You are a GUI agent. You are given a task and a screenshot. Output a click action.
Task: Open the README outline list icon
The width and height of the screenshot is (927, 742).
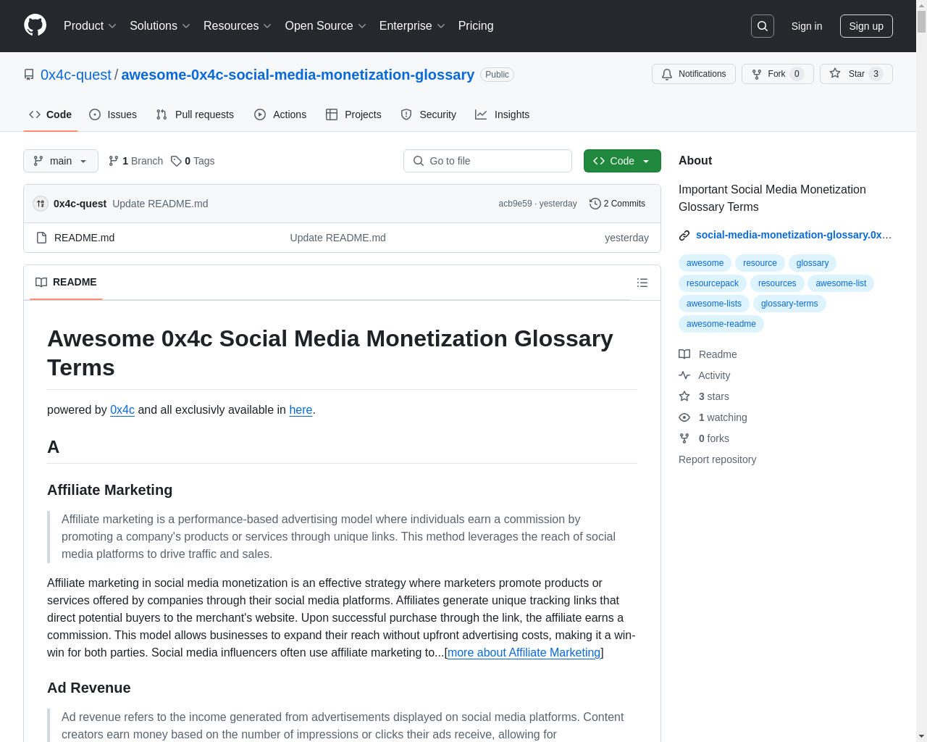click(x=642, y=283)
